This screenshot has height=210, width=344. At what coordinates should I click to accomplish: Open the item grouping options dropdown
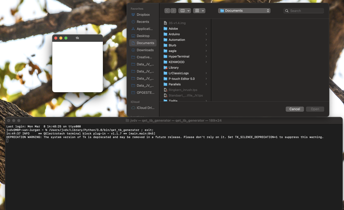click(199, 11)
